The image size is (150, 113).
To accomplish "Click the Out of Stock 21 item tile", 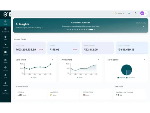I will point(96,94).
